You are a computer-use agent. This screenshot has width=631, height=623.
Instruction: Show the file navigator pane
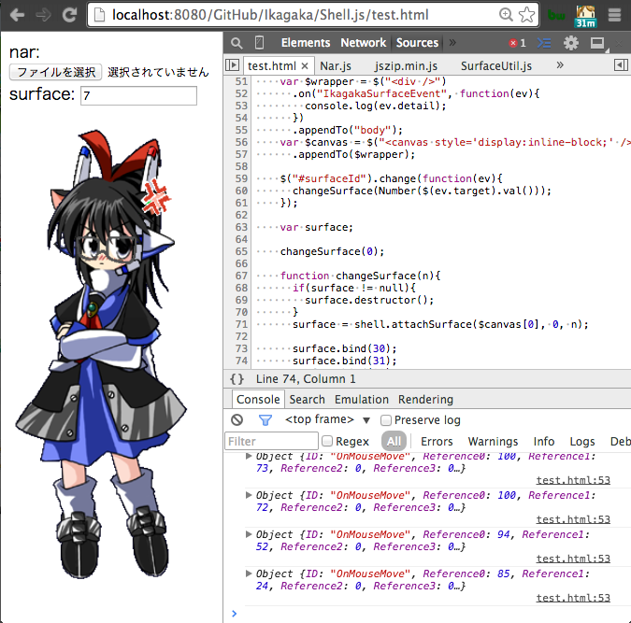click(x=232, y=65)
